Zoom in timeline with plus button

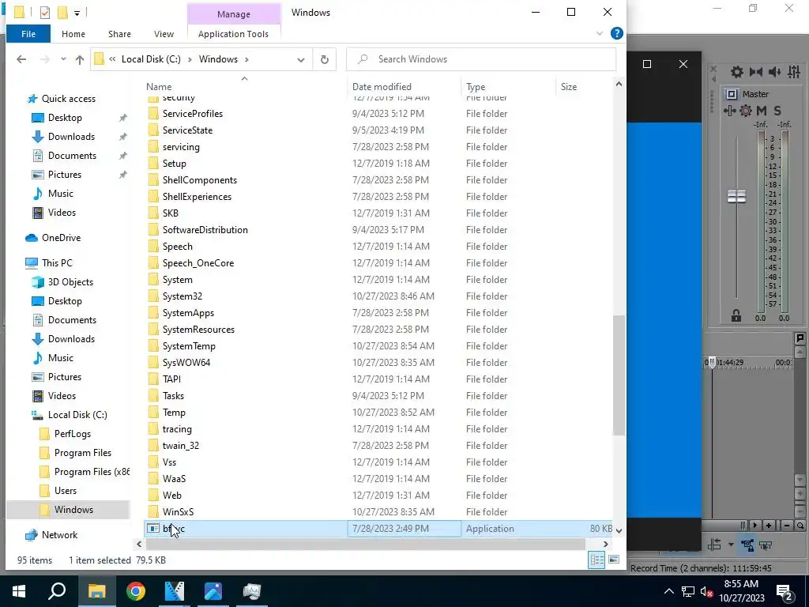pos(769,526)
